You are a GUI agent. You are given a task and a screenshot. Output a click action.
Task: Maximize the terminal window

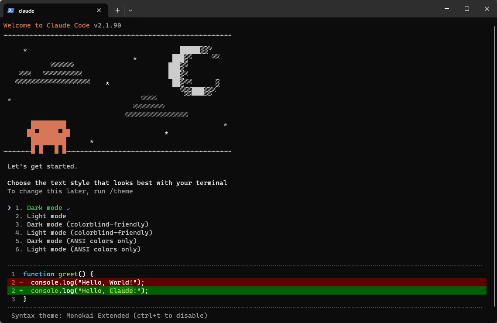point(466,9)
